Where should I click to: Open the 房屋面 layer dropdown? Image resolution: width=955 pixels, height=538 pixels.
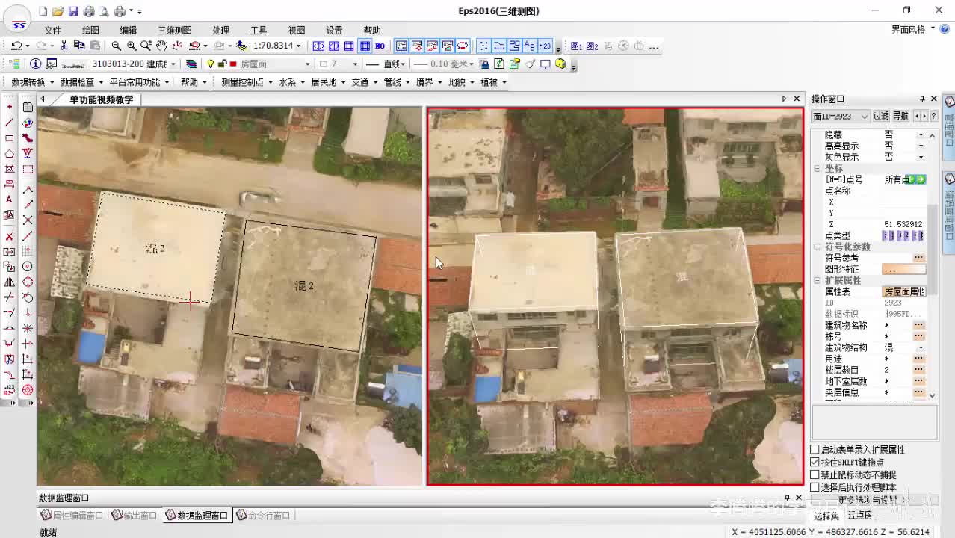(x=306, y=64)
